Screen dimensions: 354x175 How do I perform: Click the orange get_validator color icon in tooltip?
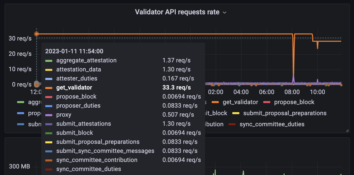click(x=48, y=87)
